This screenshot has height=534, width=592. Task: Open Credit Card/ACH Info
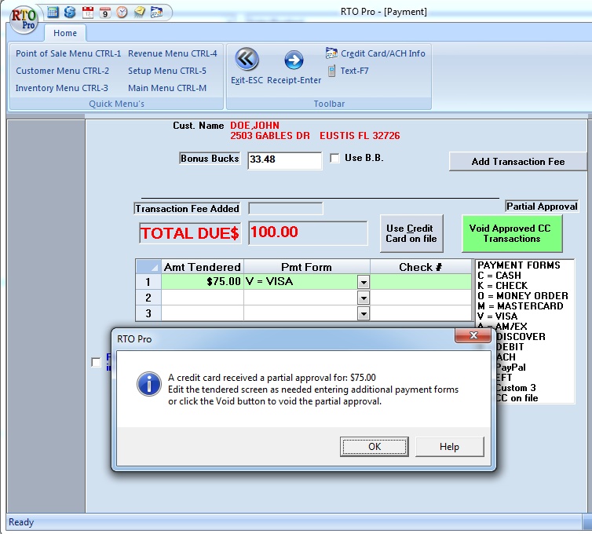click(x=375, y=53)
